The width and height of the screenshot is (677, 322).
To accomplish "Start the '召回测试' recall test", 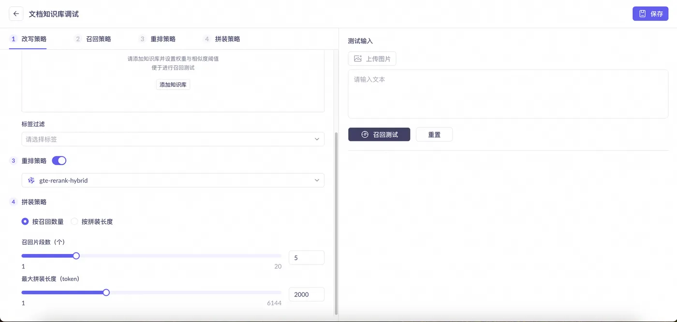I will click(379, 135).
